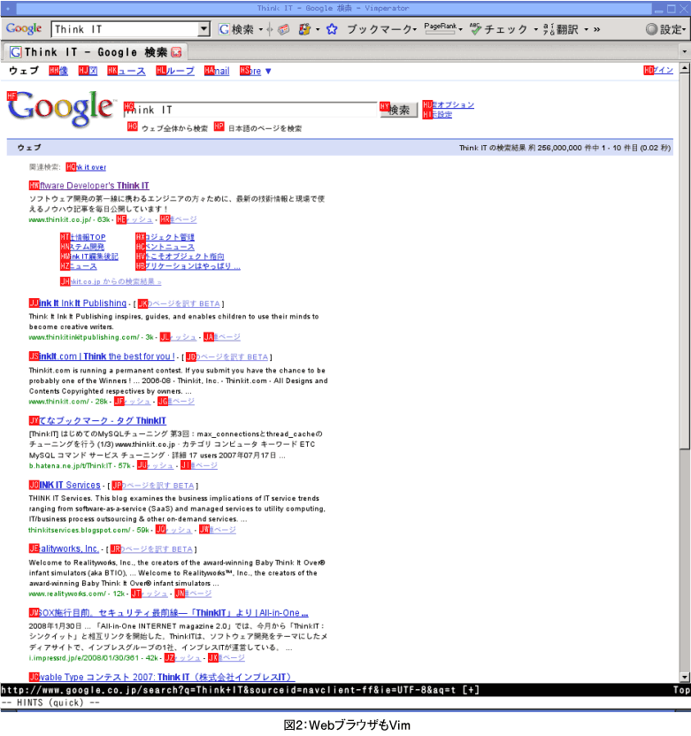Click the page 検索 submit button

point(398,110)
